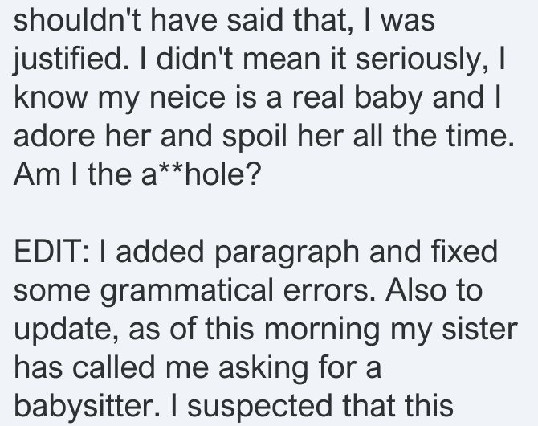
Task: Click the word "called"
Action: pyautogui.click(x=113, y=367)
